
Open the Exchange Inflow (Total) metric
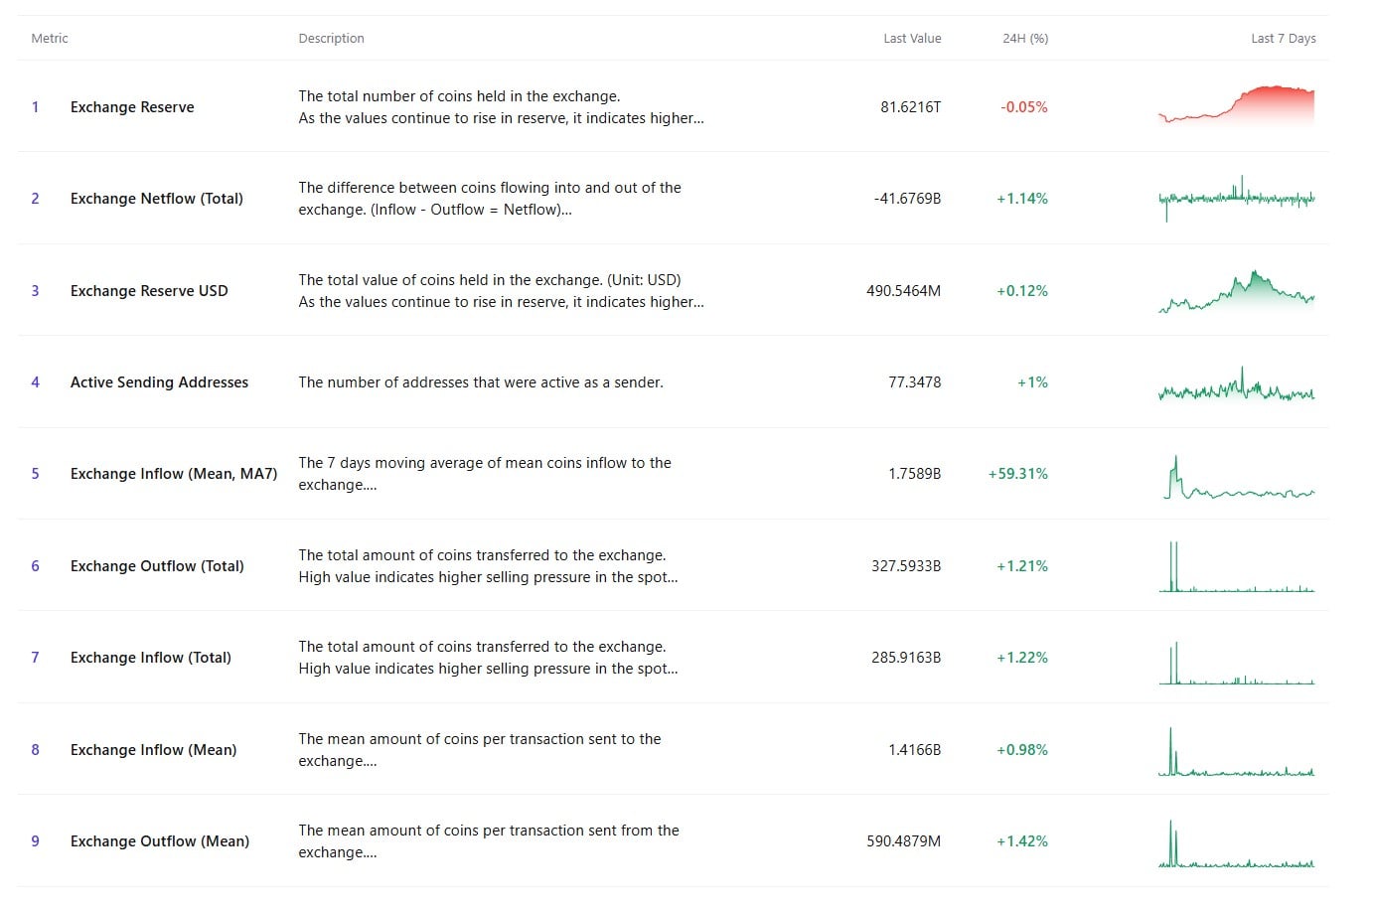150,657
